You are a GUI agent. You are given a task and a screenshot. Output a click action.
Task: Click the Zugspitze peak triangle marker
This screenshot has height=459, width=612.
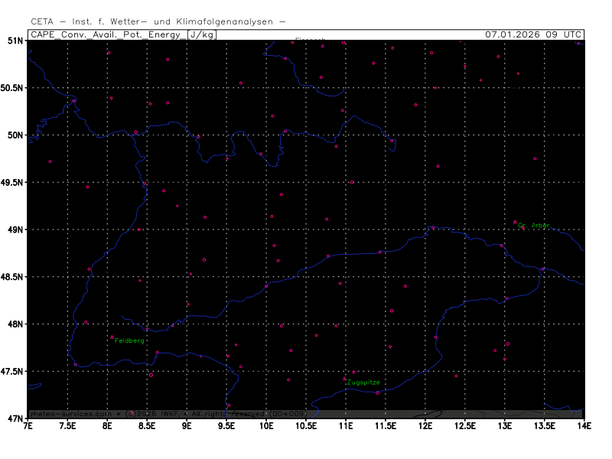(344, 378)
